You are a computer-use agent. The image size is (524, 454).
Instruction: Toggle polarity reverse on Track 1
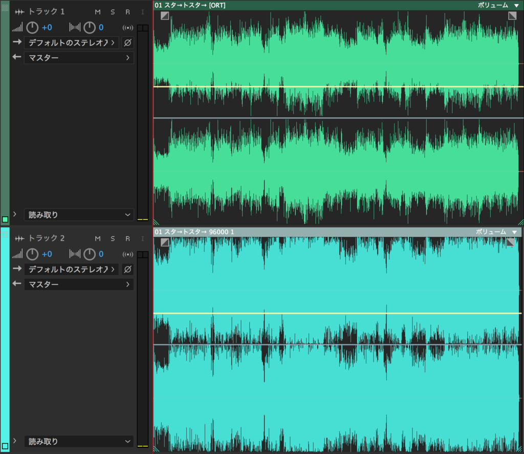coord(127,43)
